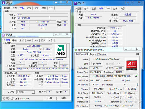Image resolution: width=145 pixels, height=109 pixels.
Task: Click the GPU name AMD Radeon HD 7700 Series
Action: [106, 59]
